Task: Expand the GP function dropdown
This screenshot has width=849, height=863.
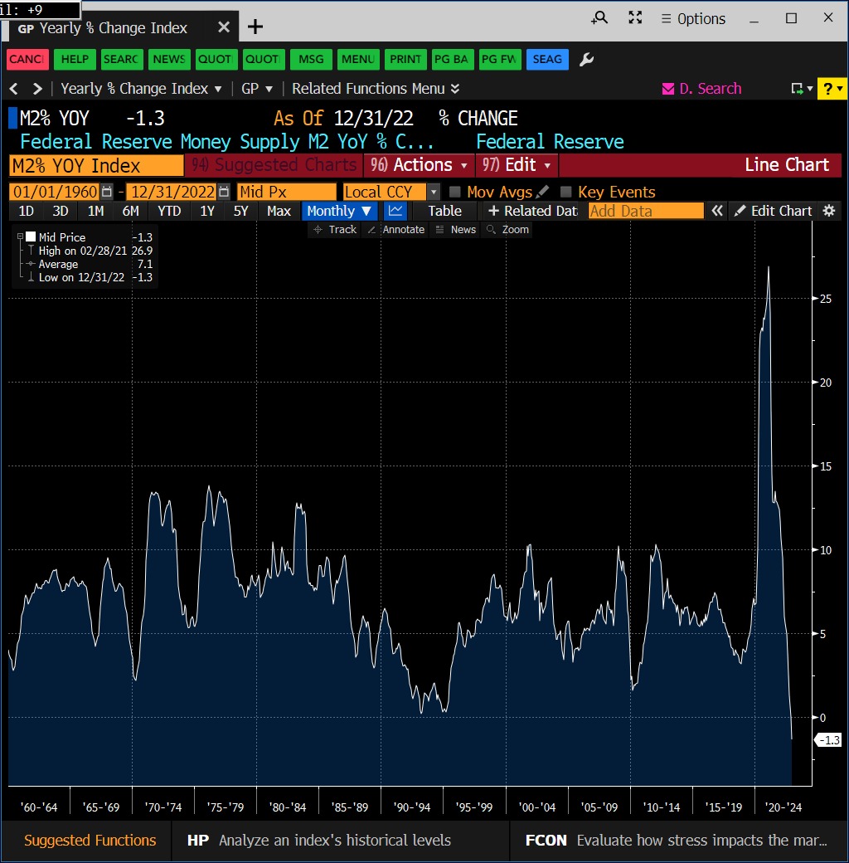Action: (257, 89)
